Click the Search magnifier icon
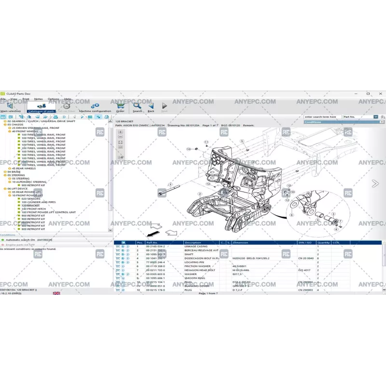 click(138, 107)
